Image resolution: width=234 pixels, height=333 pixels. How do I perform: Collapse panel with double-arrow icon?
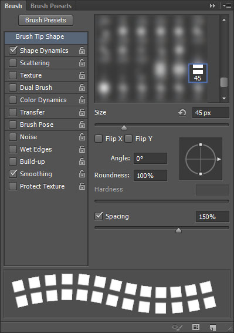point(212,6)
